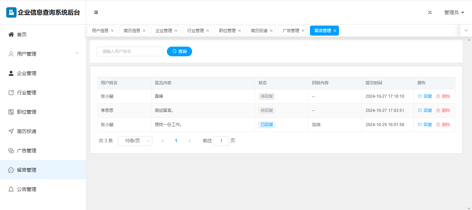Collapse sidebar using the hamburger menu icon
The image size is (472, 210).
pyautogui.click(x=96, y=12)
